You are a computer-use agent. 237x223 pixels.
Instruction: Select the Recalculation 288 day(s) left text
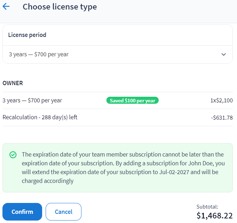(x=40, y=117)
